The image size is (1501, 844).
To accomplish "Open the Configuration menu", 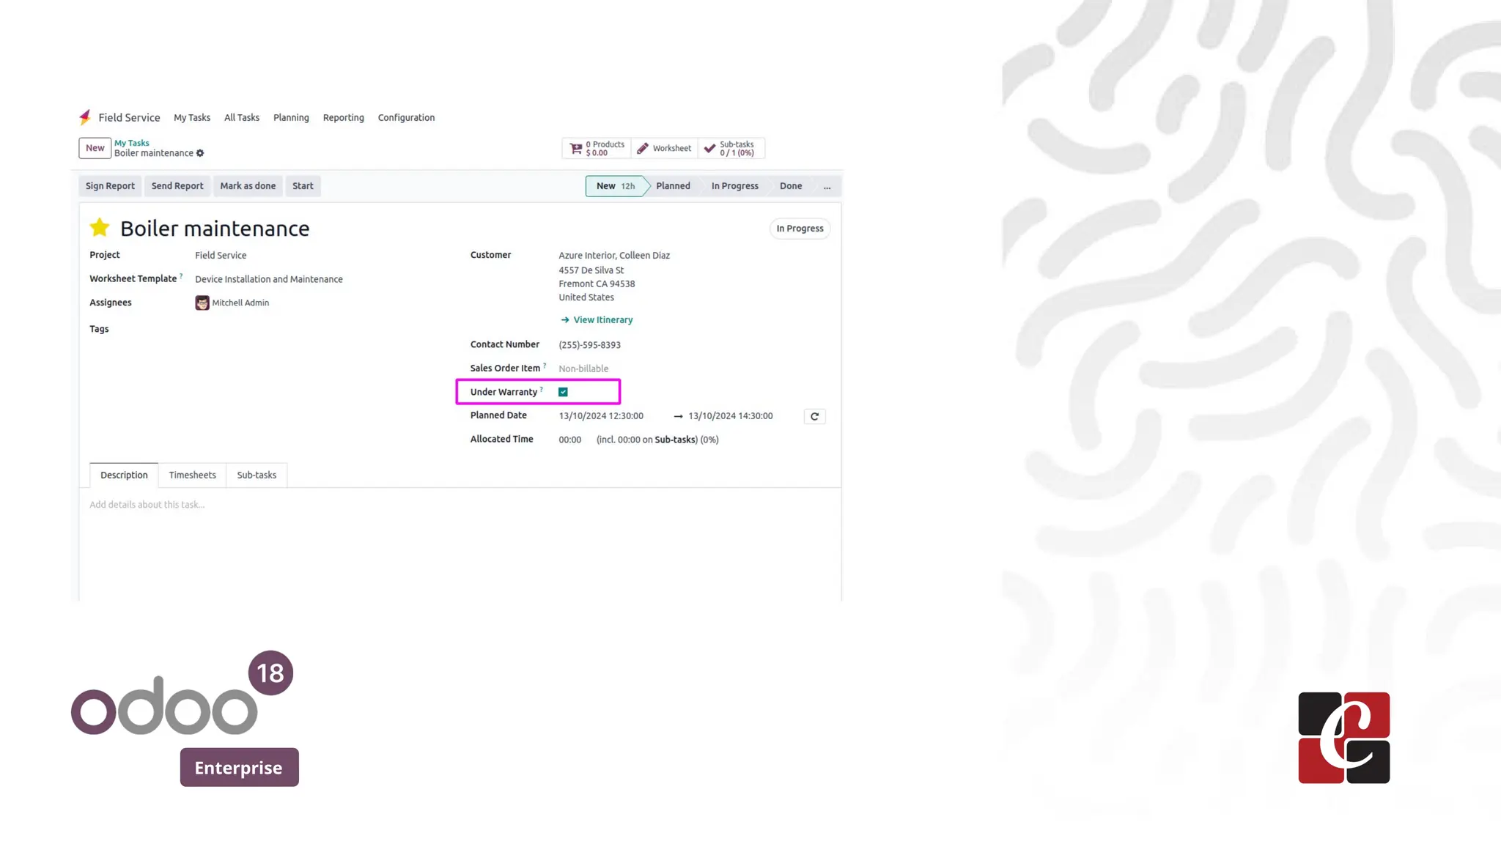I will [x=406, y=118].
